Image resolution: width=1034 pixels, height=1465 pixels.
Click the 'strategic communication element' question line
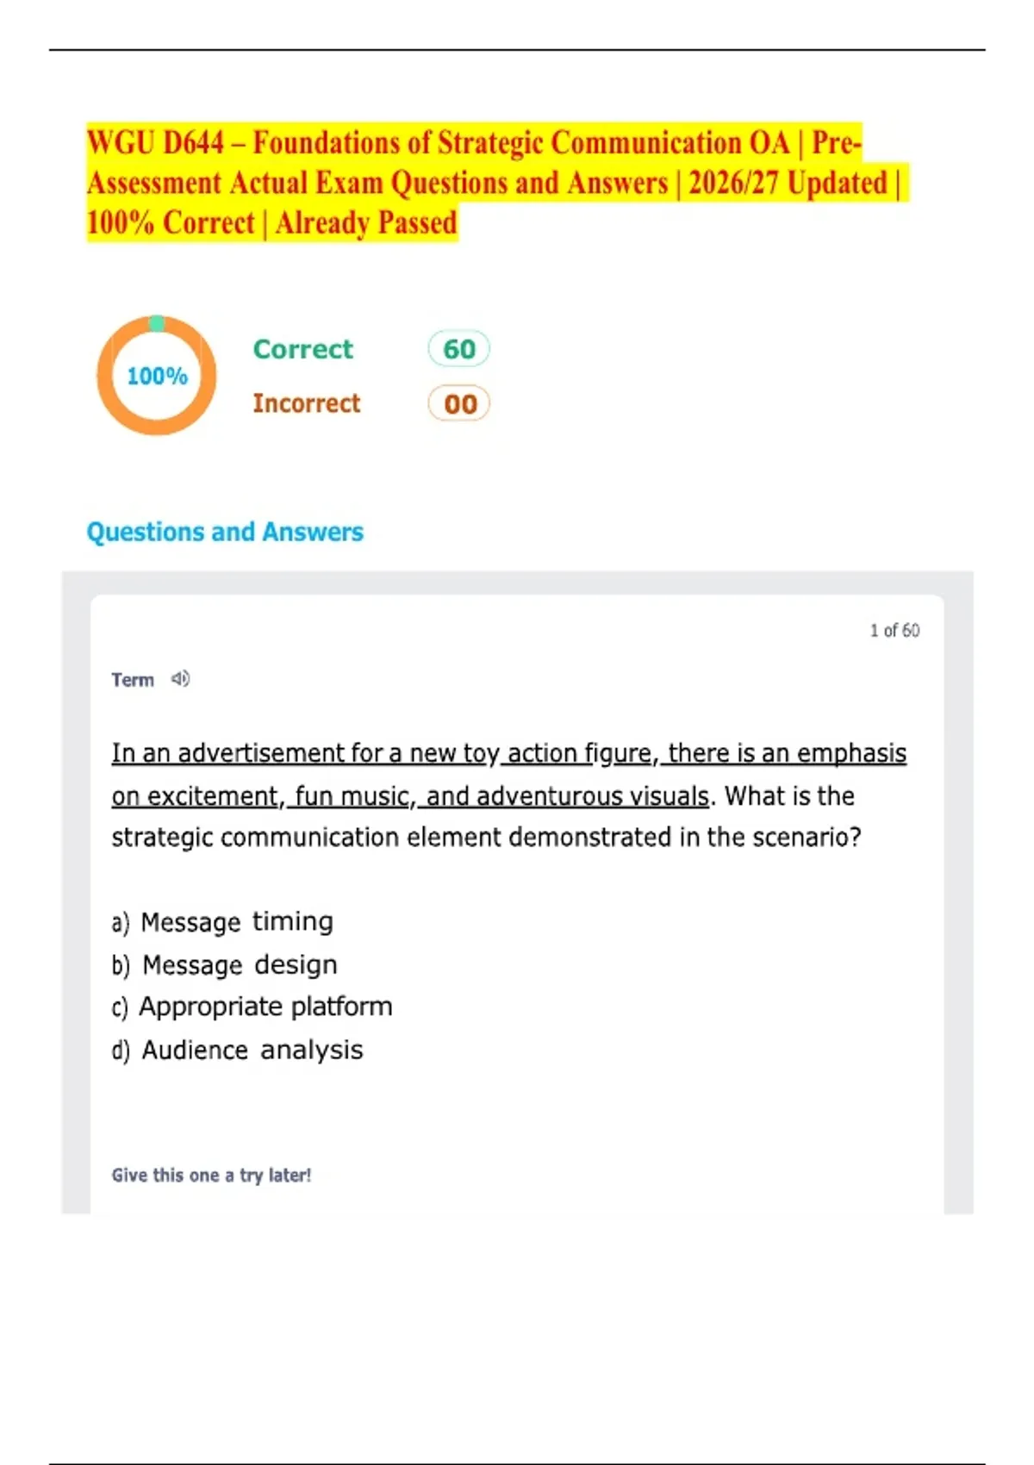coord(486,838)
